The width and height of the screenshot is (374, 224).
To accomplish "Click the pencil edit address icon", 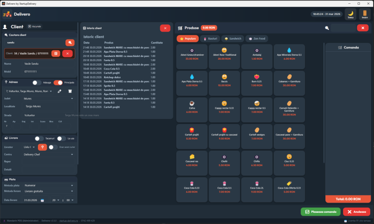I will point(59,91).
